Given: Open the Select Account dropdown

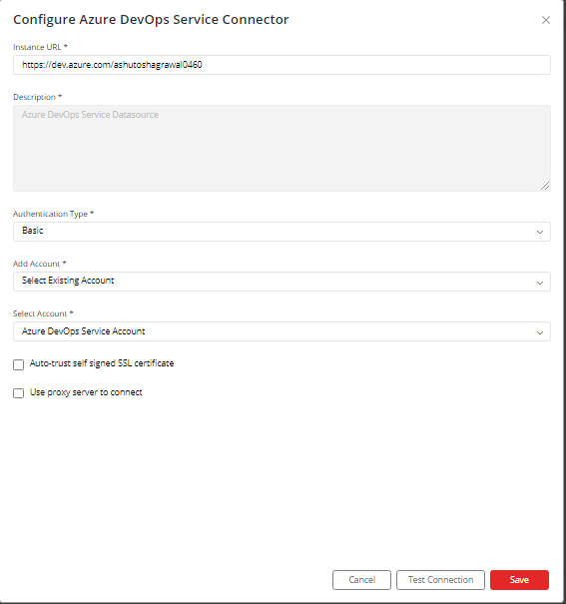Looking at the screenshot, I should (x=282, y=331).
